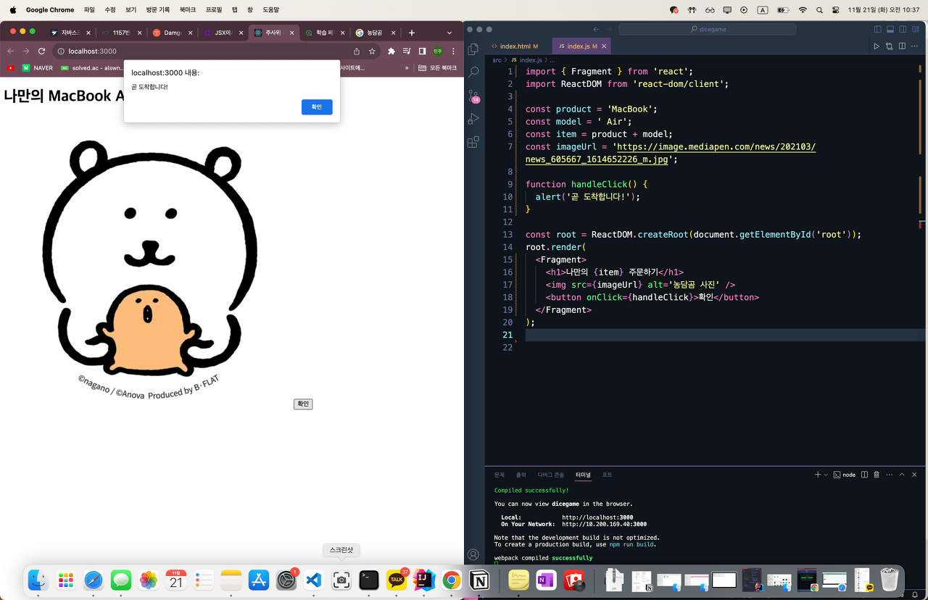Viewport: 928px width, 600px height.
Task: Open Accounts icon in VS Code activity bar
Action: [x=473, y=555]
